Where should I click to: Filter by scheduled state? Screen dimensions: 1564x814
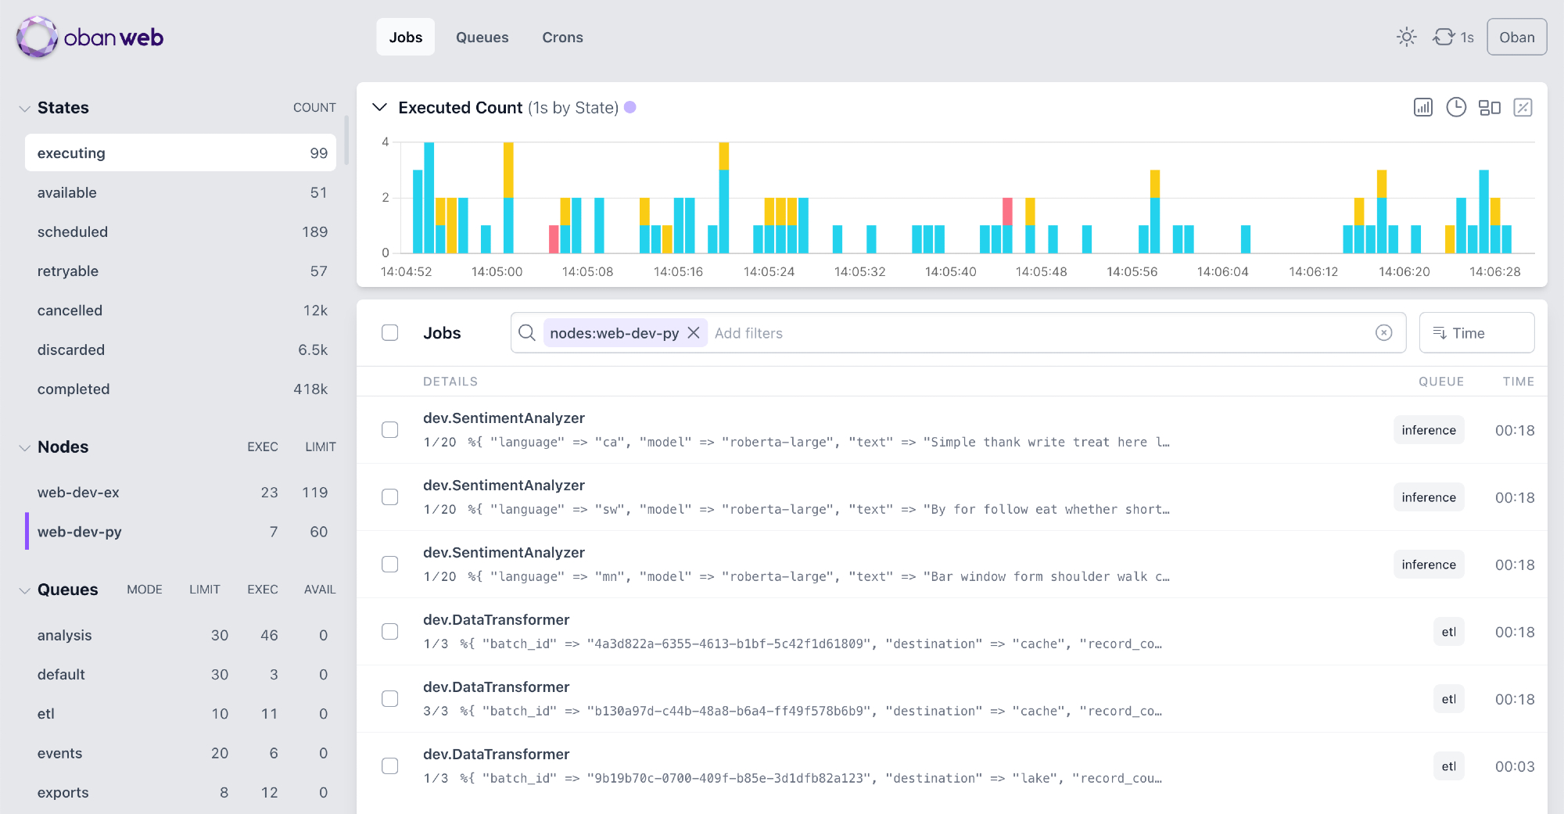pos(73,232)
